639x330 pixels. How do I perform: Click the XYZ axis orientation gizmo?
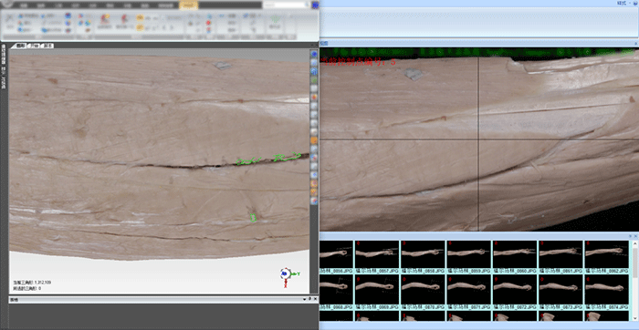point(287,274)
